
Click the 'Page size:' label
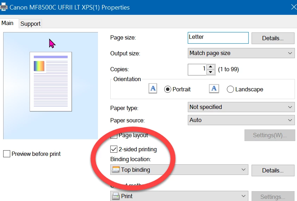[123, 37]
